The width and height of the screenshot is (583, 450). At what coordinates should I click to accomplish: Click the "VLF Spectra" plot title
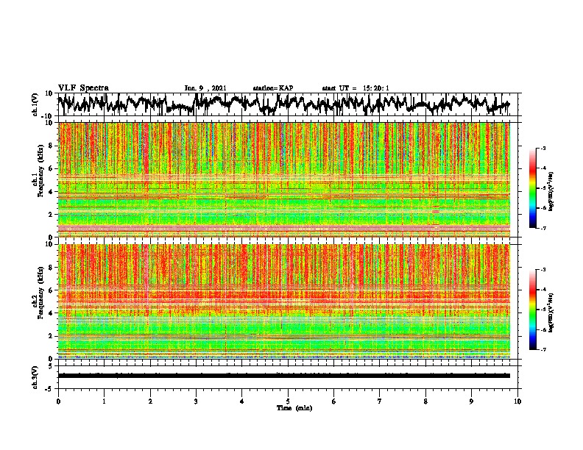click(x=83, y=88)
